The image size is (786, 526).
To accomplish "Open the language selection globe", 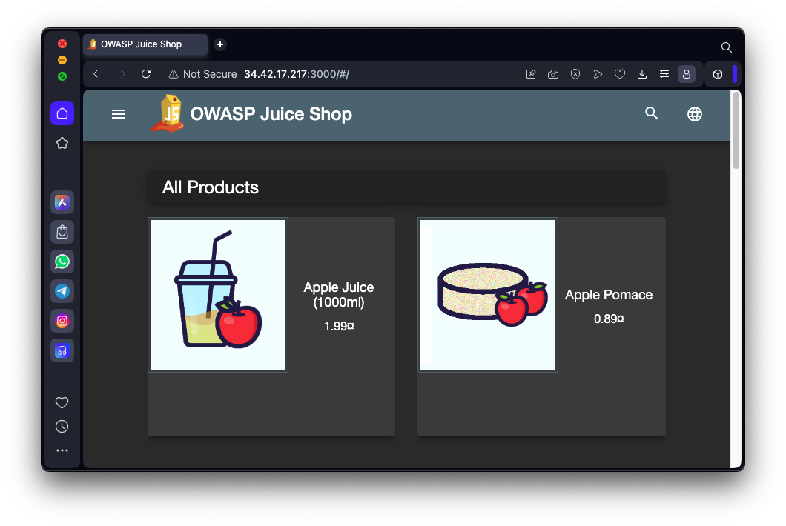I will 694,113.
